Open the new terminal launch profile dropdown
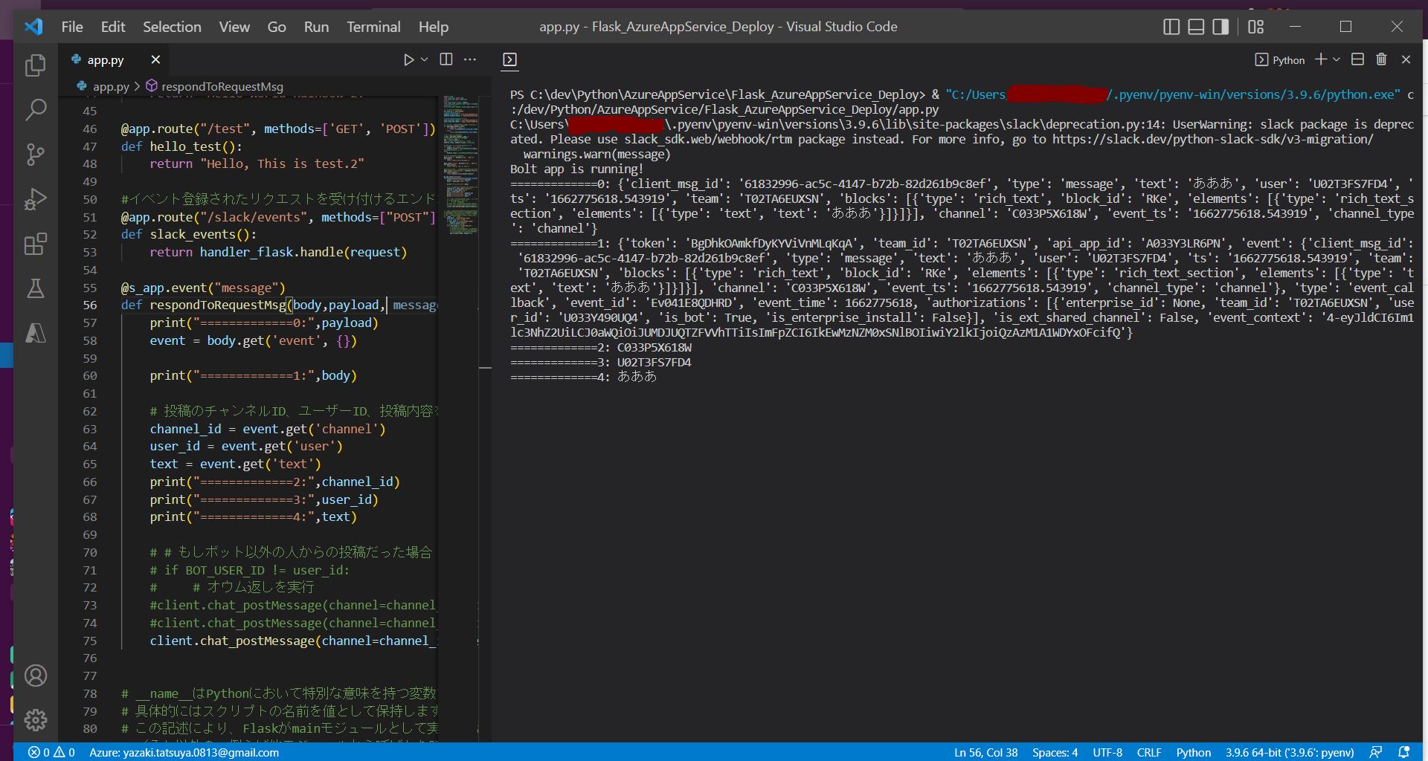The height and width of the screenshot is (761, 1428). click(1337, 59)
